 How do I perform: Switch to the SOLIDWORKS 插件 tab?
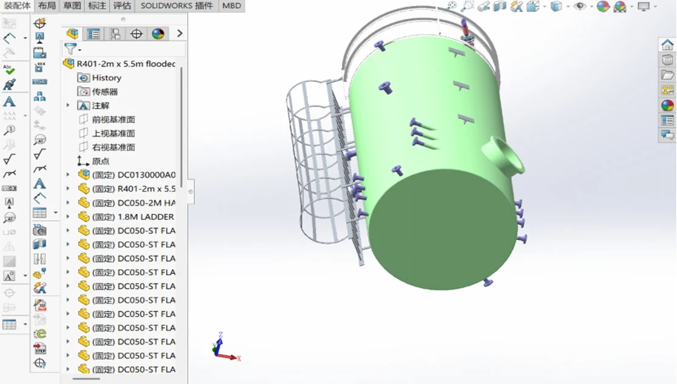click(177, 5)
